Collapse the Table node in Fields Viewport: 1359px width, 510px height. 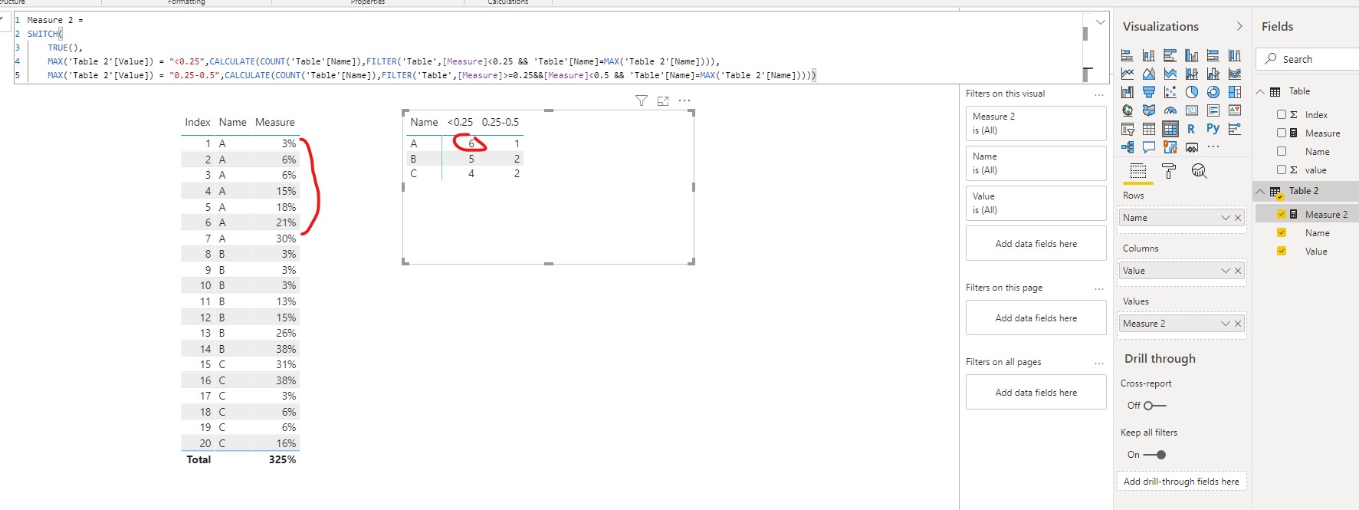click(1260, 91)
